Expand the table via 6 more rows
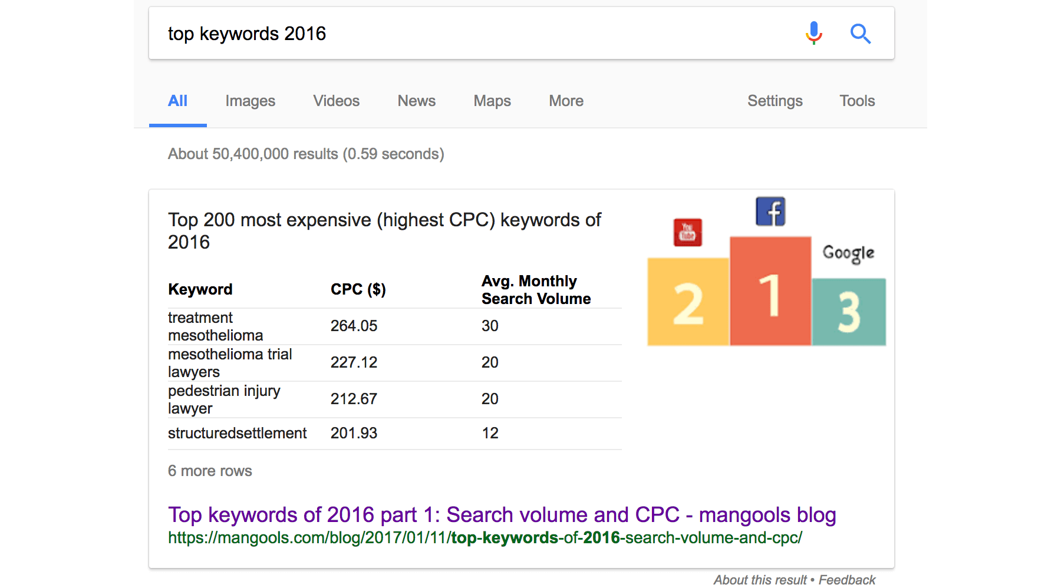 [210, 471]
